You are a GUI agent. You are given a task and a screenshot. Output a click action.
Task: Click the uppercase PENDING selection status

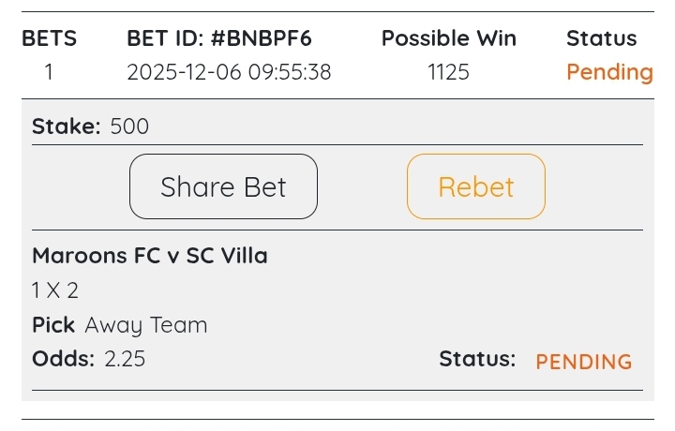583,362
